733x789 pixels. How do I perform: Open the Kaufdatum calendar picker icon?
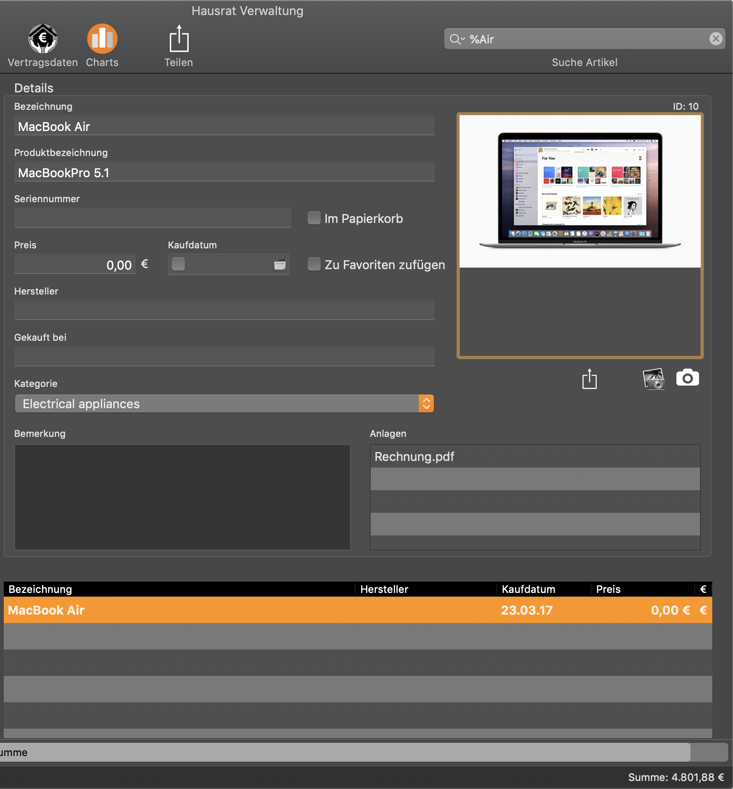pyautogui.click(x=280, y=264)
